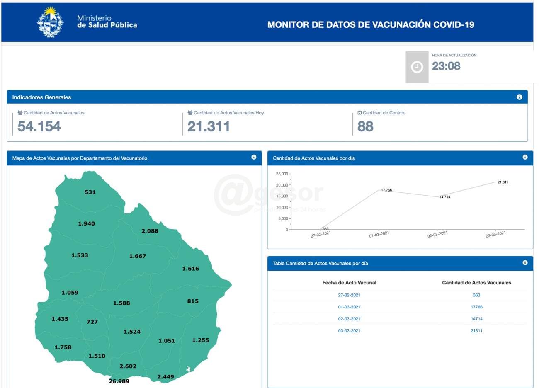Click people icon beside Cantidad de Actos Vacunales Hoy
This screenshot has width=539, height=388.
[x=190, y=113]
